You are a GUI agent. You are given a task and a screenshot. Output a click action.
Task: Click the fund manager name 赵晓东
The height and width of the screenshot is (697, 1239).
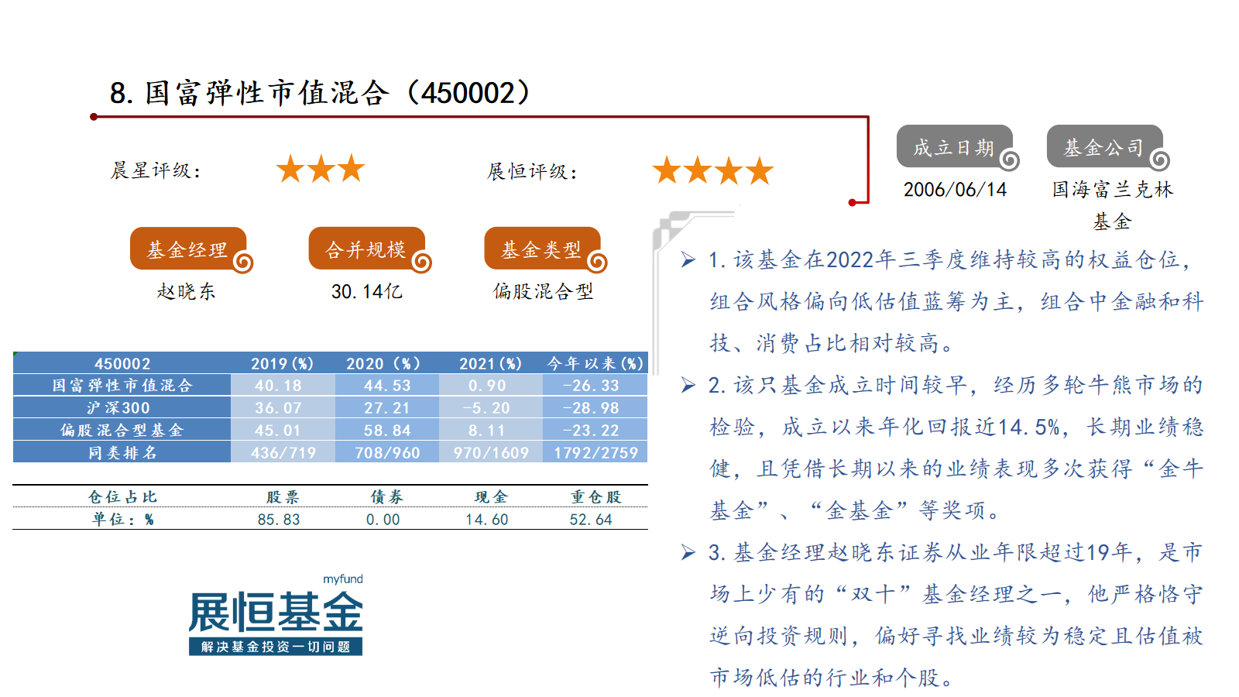tap(187, 291)
